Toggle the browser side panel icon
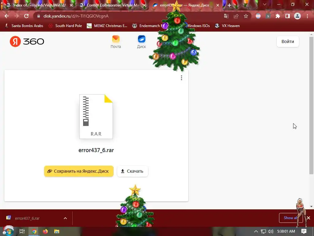 (288, 16)
